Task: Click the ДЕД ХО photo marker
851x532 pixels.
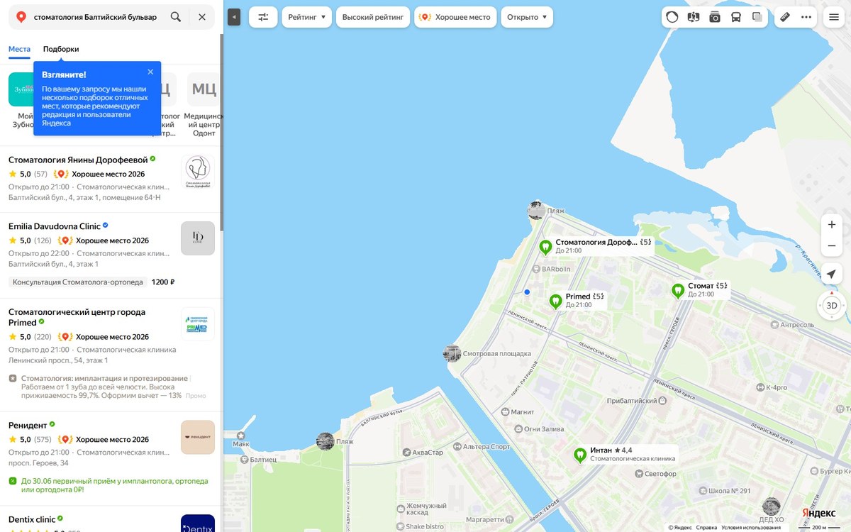Action: coord(772,506)
